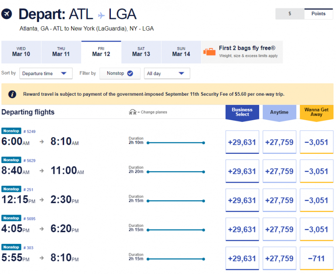Pick Wanna Get Away fare for 5:55 PM flight
The height and width of the screenshot is (274, 336).
click(316, 258)
